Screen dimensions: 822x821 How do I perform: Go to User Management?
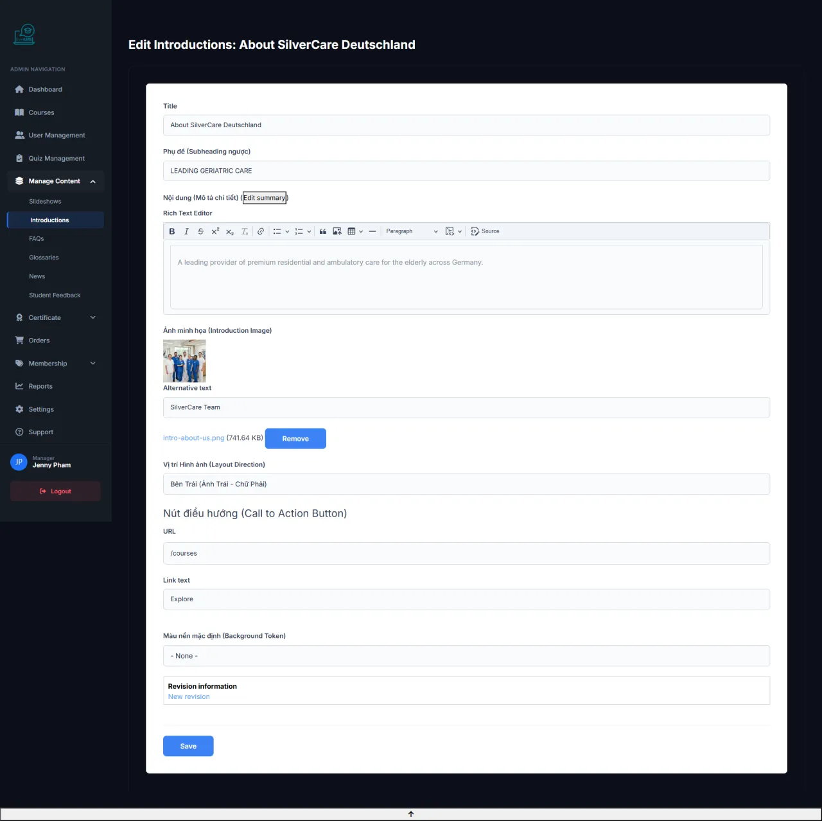click(x=55, y=136)
